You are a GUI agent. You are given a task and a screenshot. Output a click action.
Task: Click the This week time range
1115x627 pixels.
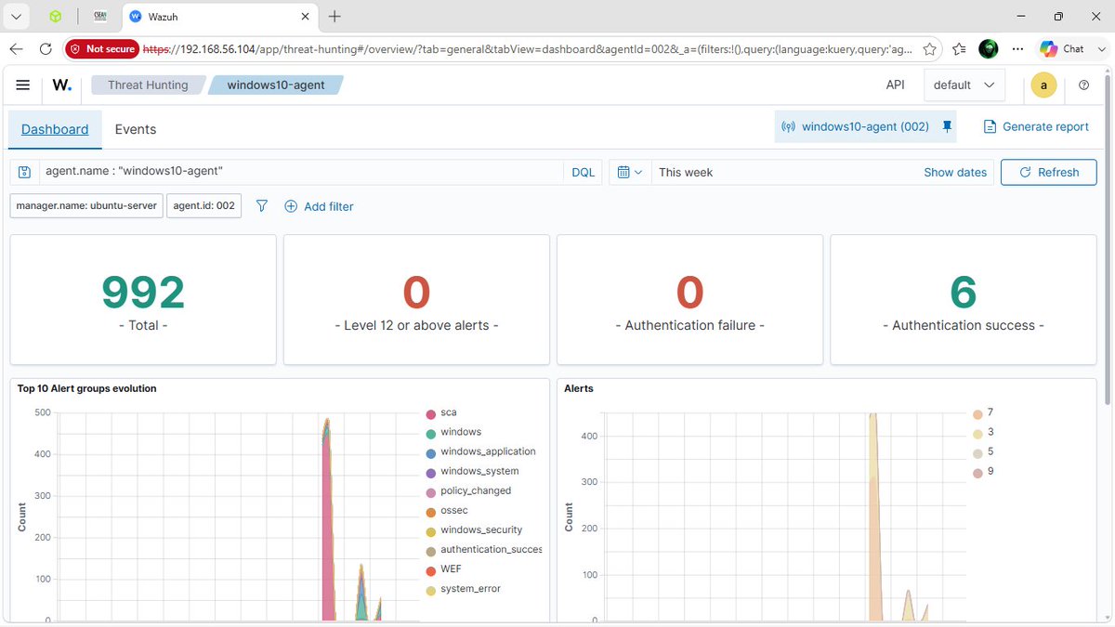click(686, 172)
